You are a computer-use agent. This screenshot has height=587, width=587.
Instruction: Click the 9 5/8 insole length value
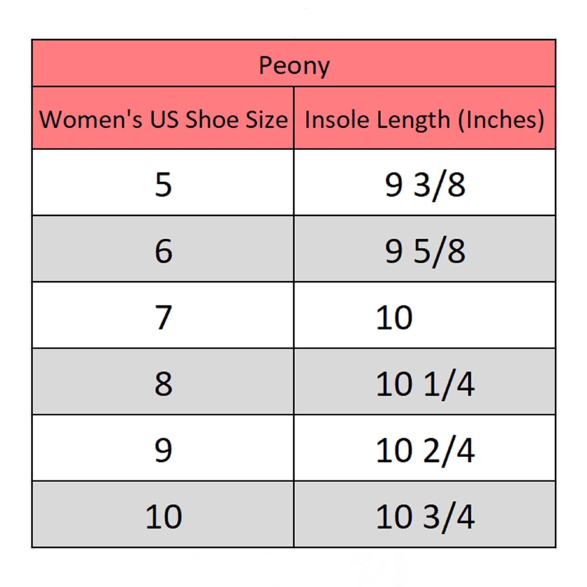tap(425, 252)
